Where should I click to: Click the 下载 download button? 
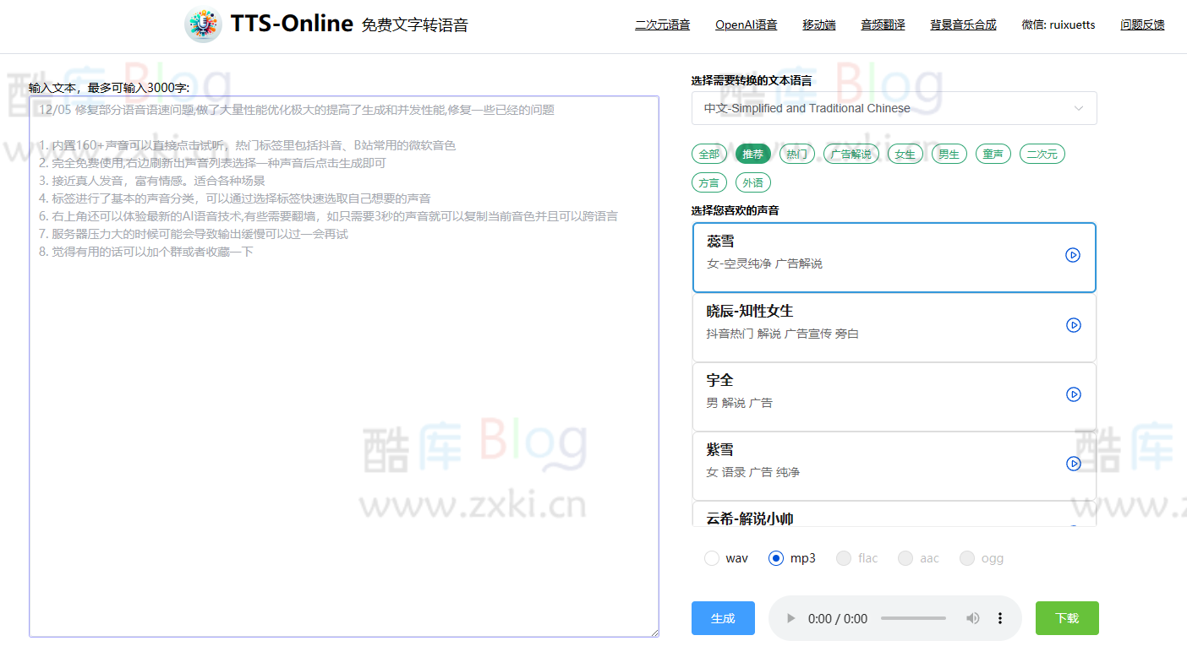(1067, 618)
